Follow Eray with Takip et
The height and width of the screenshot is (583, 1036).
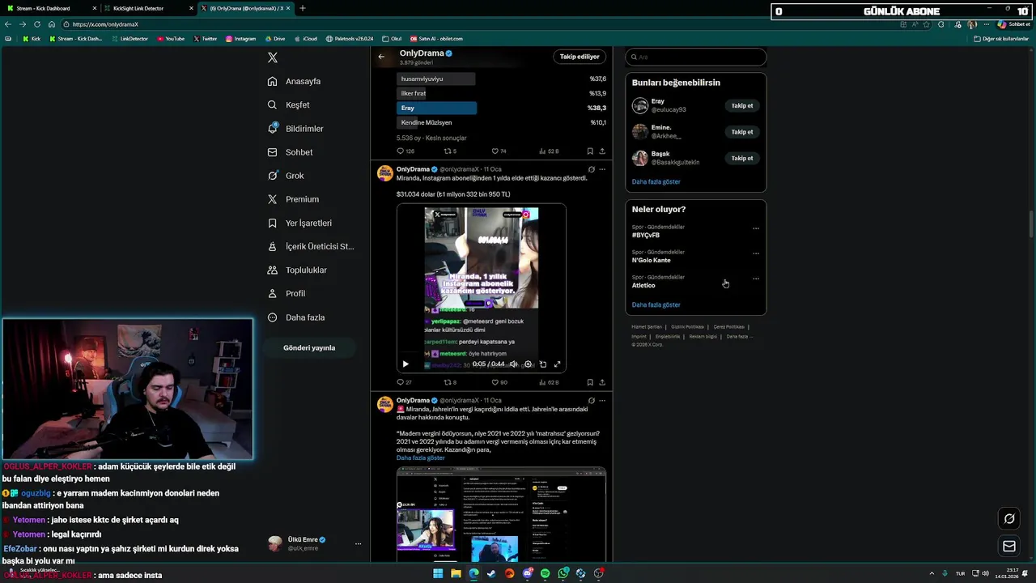point(742,105)
